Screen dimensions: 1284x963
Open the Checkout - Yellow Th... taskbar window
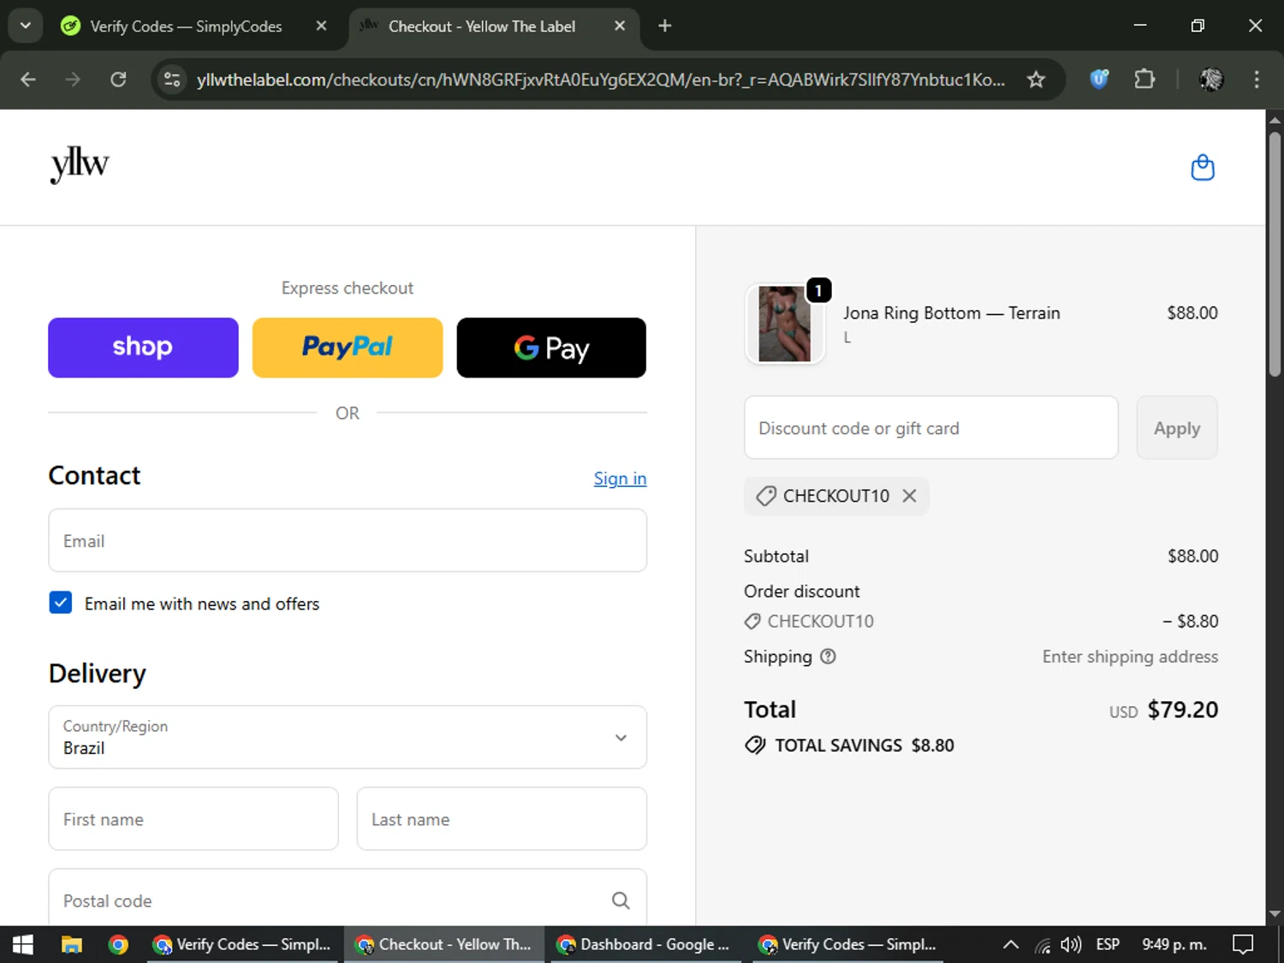444,944
